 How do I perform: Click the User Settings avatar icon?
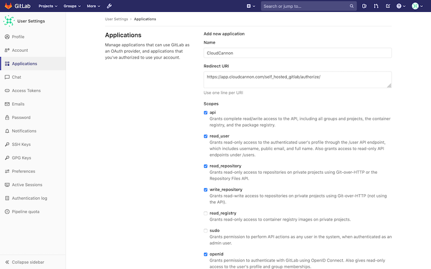(x=9, y=21)
